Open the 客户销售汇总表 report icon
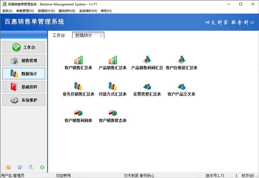 [78, 60]
